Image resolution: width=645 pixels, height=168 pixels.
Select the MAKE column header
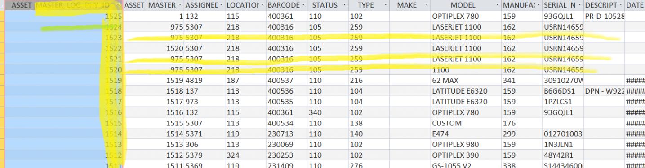pyautogui.click(x=409, y=5)
